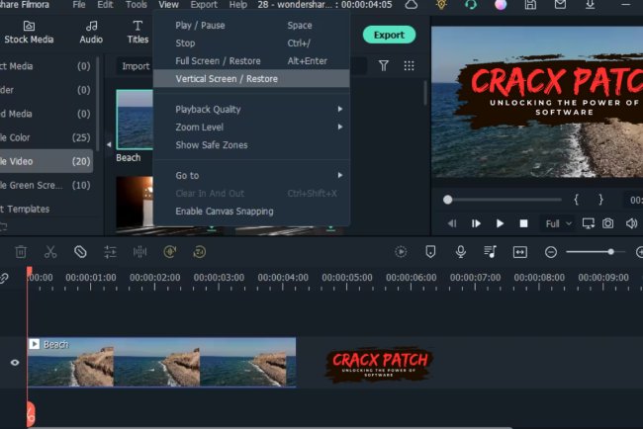Click the filter funnel icon

[384, 65]
